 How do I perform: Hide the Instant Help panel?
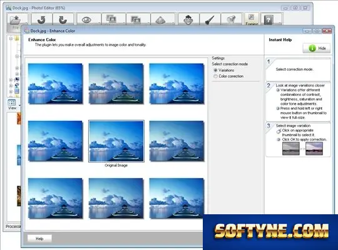(x=317, y=48)
